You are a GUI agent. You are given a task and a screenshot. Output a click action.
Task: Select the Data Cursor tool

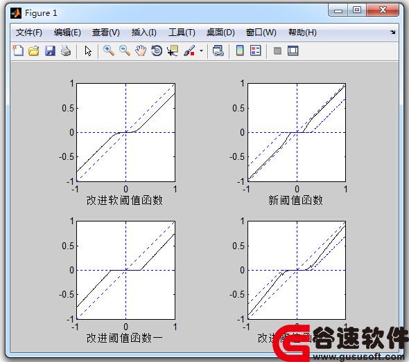pyautogui.click(x=173, y=51)
